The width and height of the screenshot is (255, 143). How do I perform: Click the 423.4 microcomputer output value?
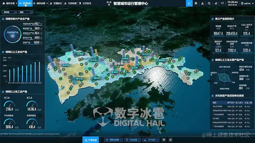pos(241,70)
